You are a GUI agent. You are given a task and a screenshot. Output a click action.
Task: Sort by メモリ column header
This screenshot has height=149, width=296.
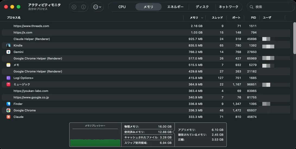pos(194,18)
